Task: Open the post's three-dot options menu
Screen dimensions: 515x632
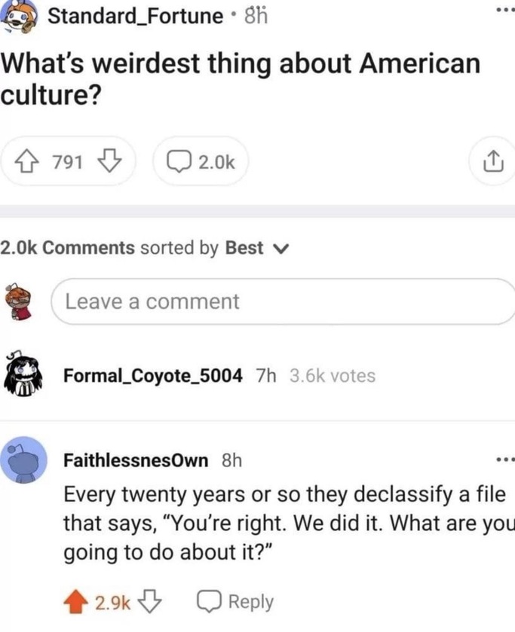Action: point(505,9)
